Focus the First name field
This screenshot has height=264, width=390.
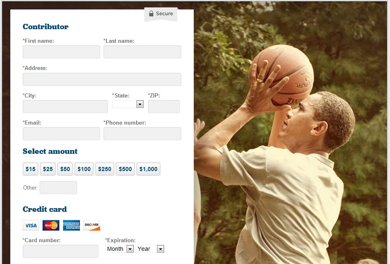click(x=61, y=52)
